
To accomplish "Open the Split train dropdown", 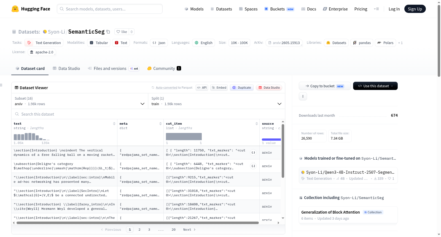I will (217, 101).
